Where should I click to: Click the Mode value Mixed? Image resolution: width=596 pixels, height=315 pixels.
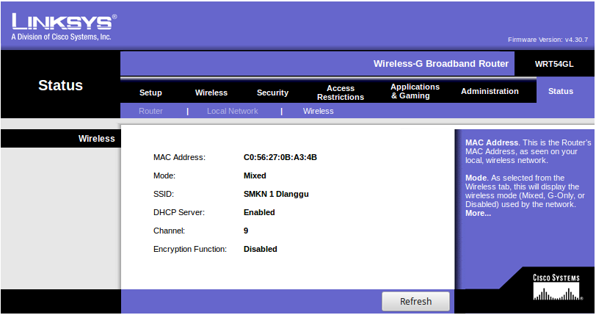[255, 175]
